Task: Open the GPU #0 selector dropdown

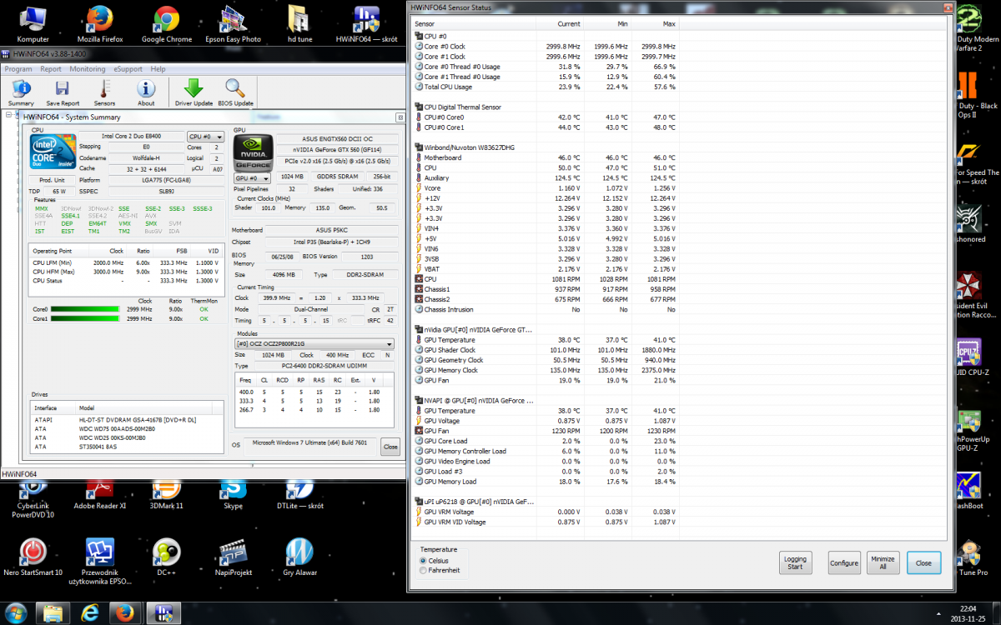Action: 252,178
